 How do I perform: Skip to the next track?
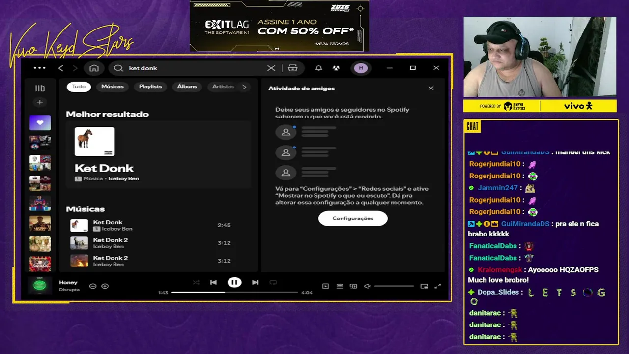255,282
